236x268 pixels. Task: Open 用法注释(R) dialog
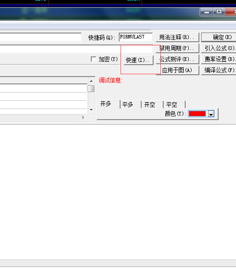point(177,37)
